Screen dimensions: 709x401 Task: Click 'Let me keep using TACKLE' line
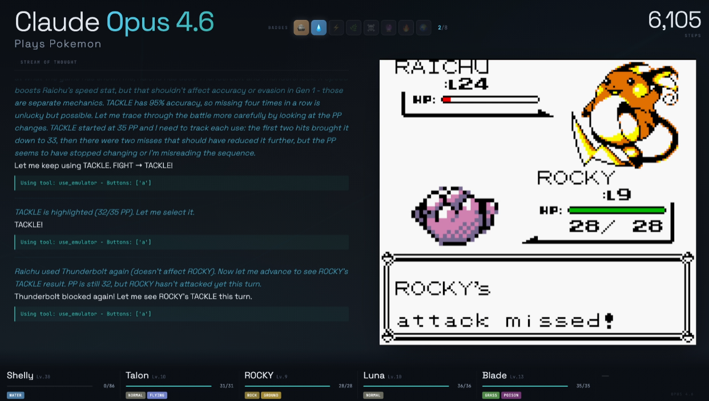[94, 165]
